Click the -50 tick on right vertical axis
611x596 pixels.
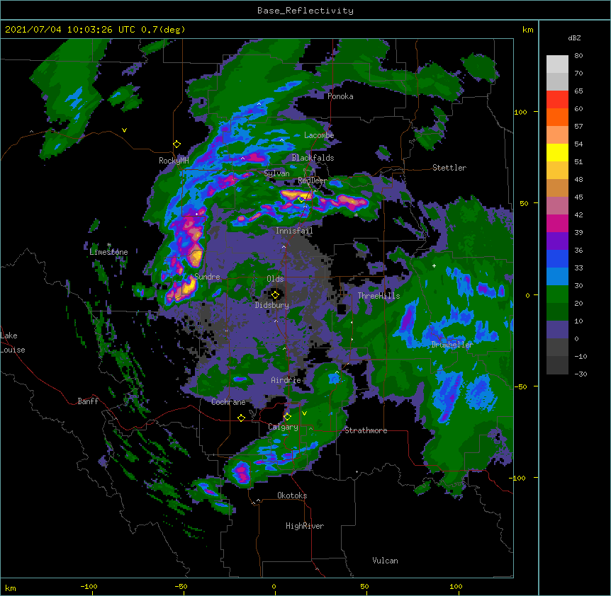[x=520, y=386]
